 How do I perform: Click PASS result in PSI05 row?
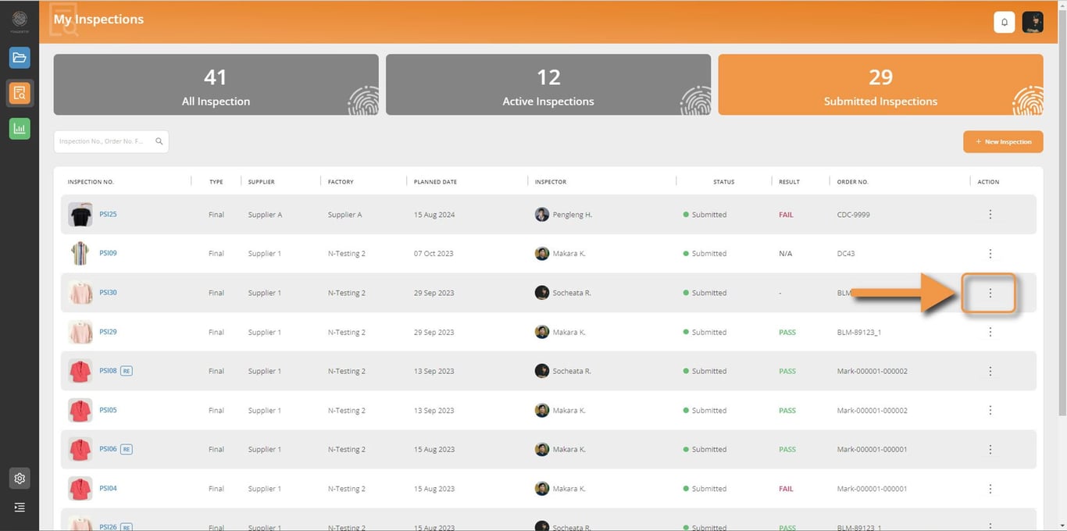(x=787, y=410)
